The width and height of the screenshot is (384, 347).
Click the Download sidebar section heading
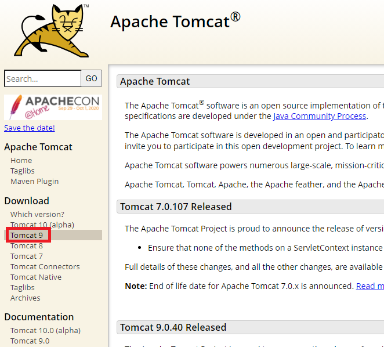coord(27,201)
